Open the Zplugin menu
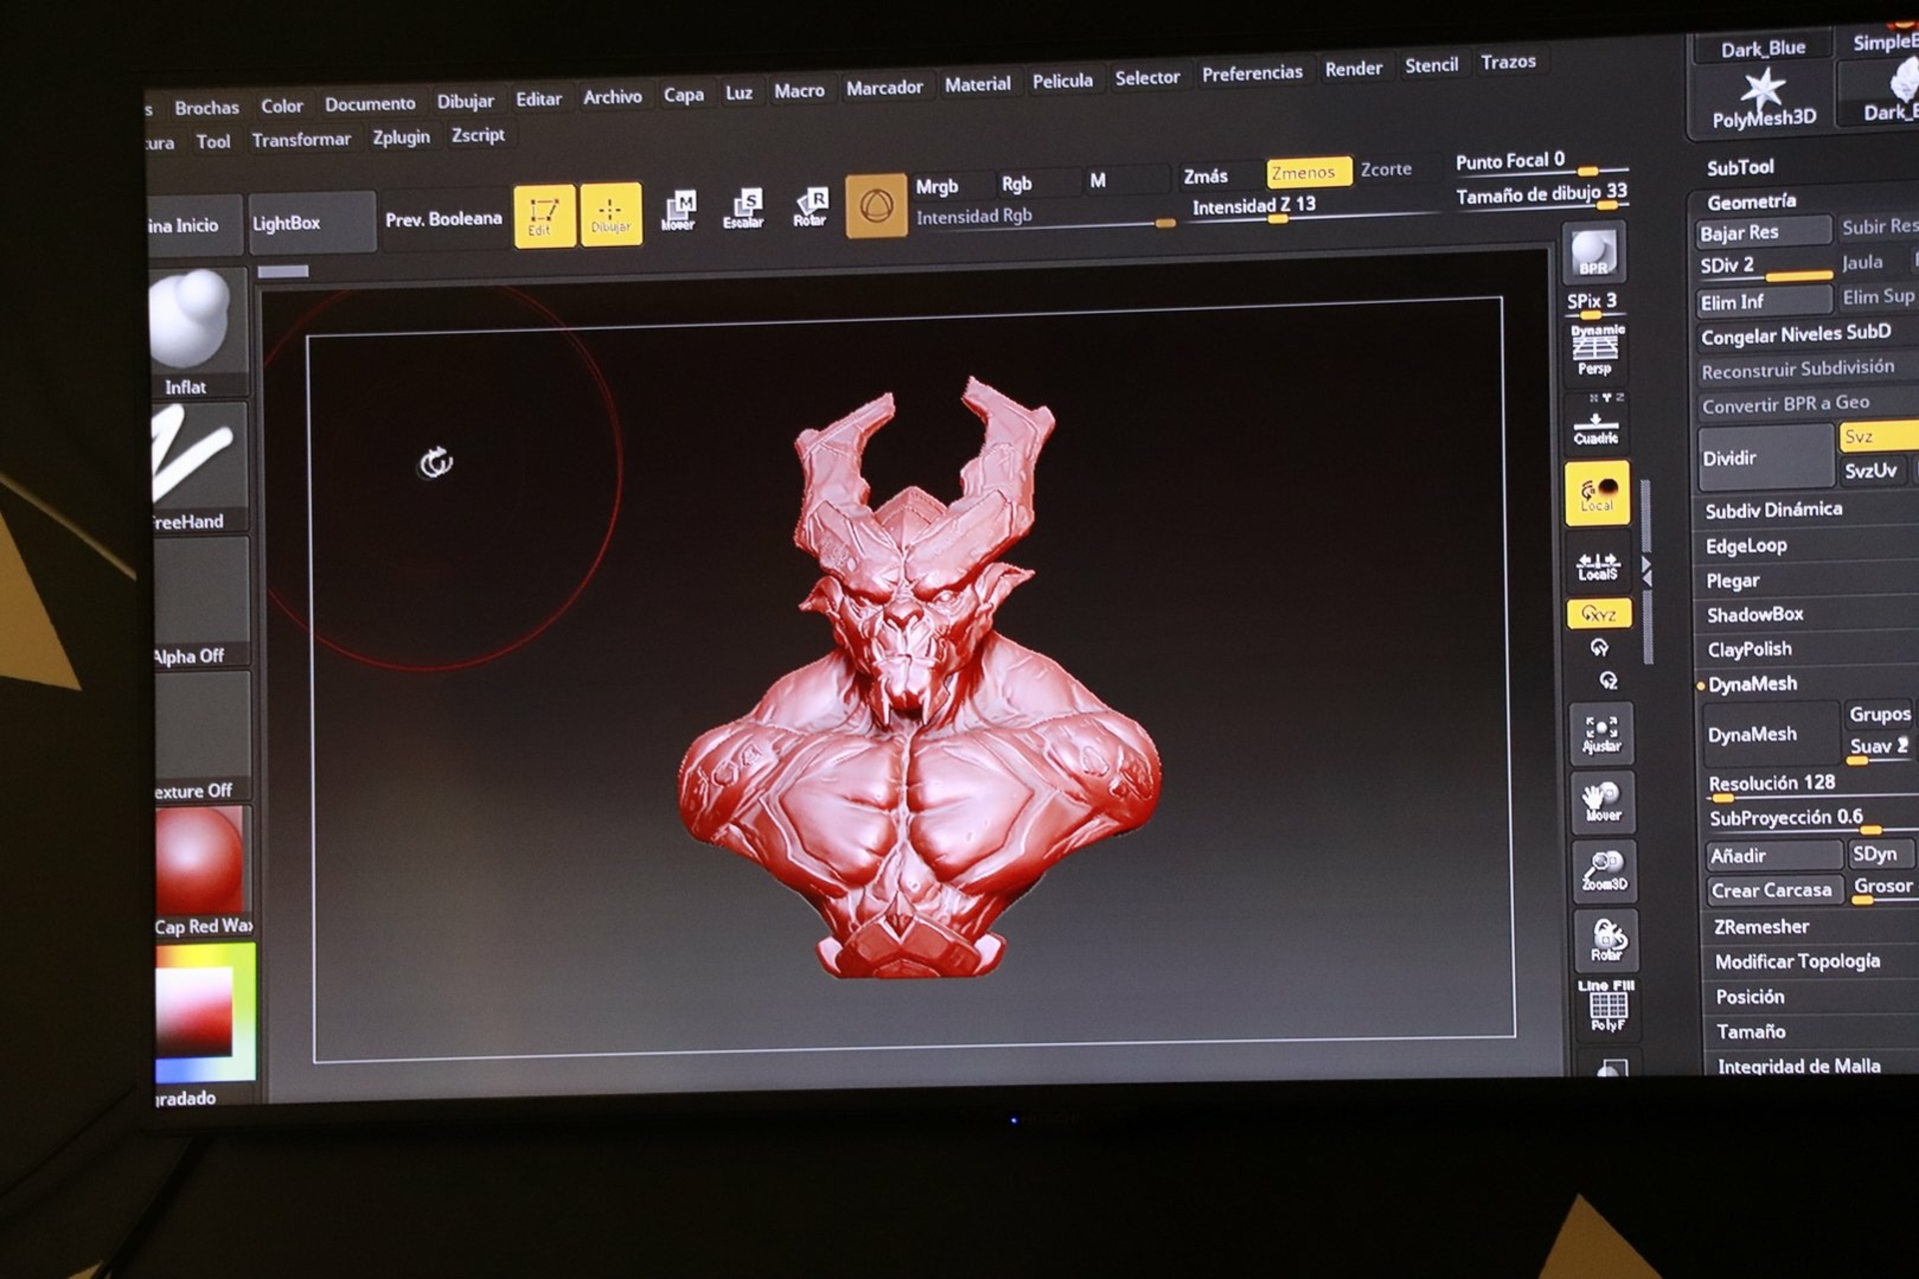 (x=401, y=137)
